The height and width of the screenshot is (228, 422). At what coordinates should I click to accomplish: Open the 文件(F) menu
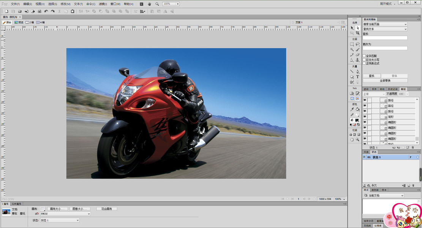point(15,4)
